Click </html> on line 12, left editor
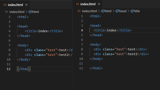The height and width of the screenshot is (90, 160). (24, 69)
